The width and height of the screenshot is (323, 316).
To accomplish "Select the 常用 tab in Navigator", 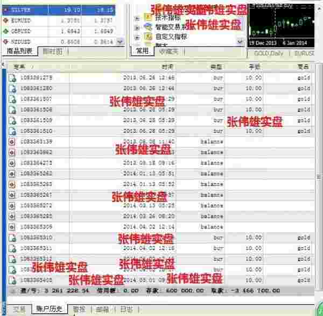I will click(142, 51).
